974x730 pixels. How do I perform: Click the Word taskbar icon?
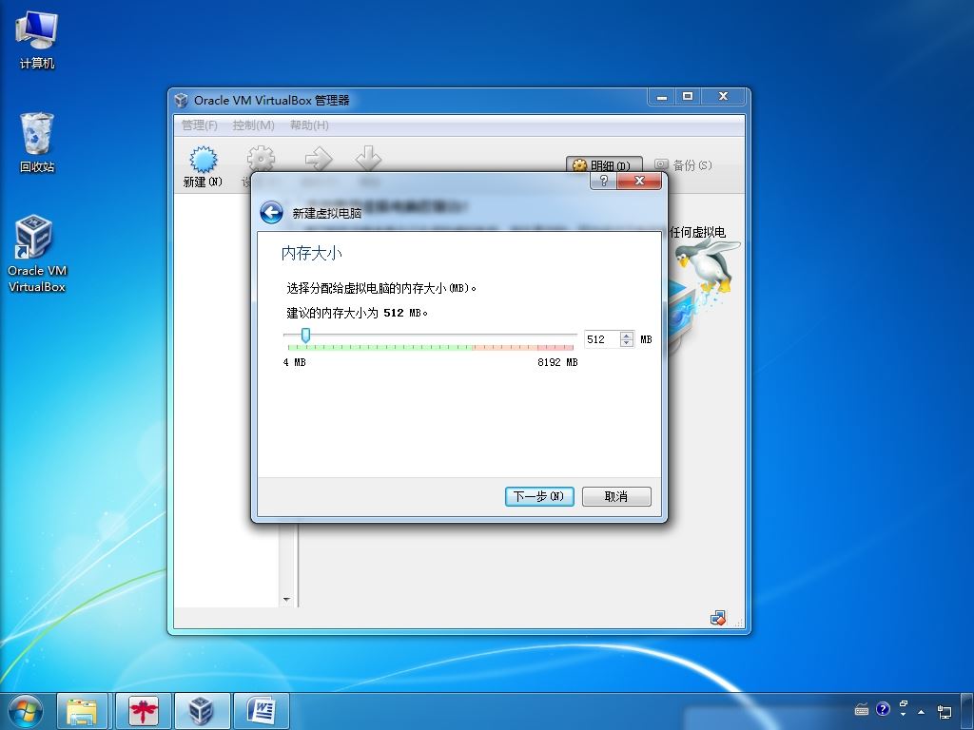261,711
